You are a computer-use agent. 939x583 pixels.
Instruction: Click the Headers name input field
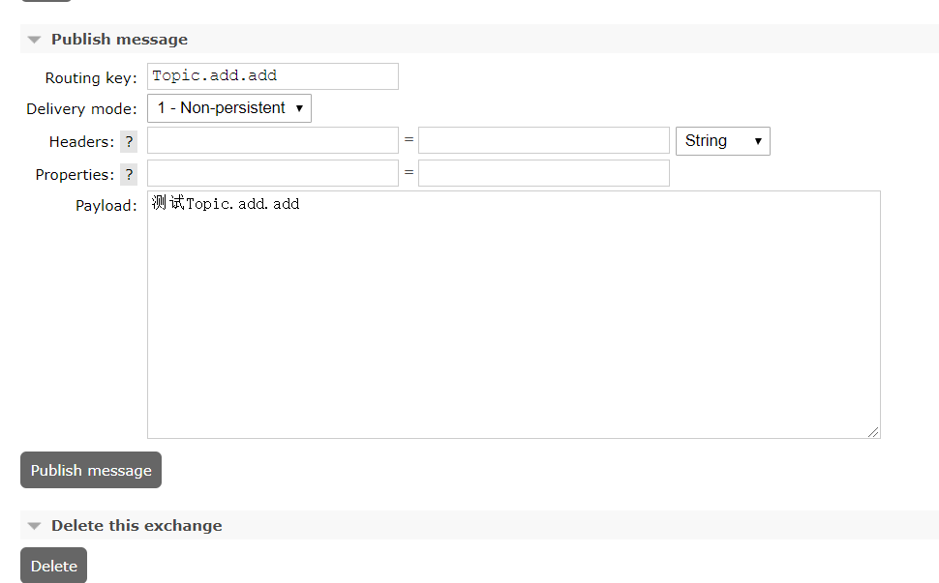click(x=272, y=141)
